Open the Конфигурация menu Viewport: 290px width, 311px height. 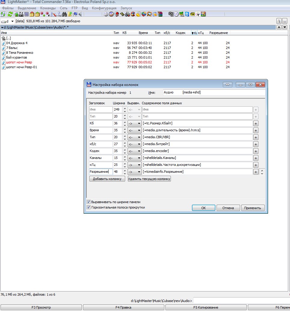(x=104, y=8)
